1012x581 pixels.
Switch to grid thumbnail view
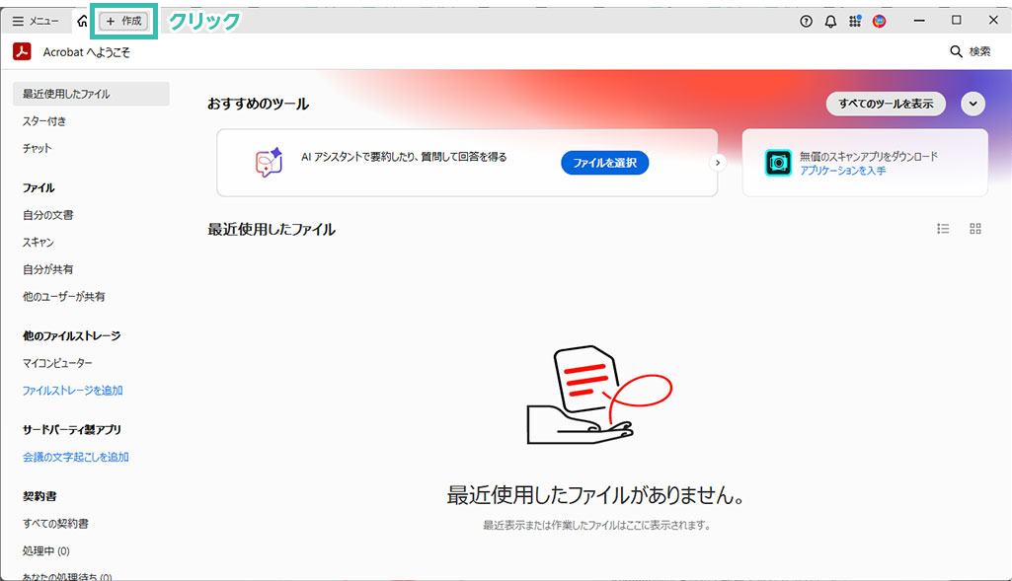tap(975, 229)
